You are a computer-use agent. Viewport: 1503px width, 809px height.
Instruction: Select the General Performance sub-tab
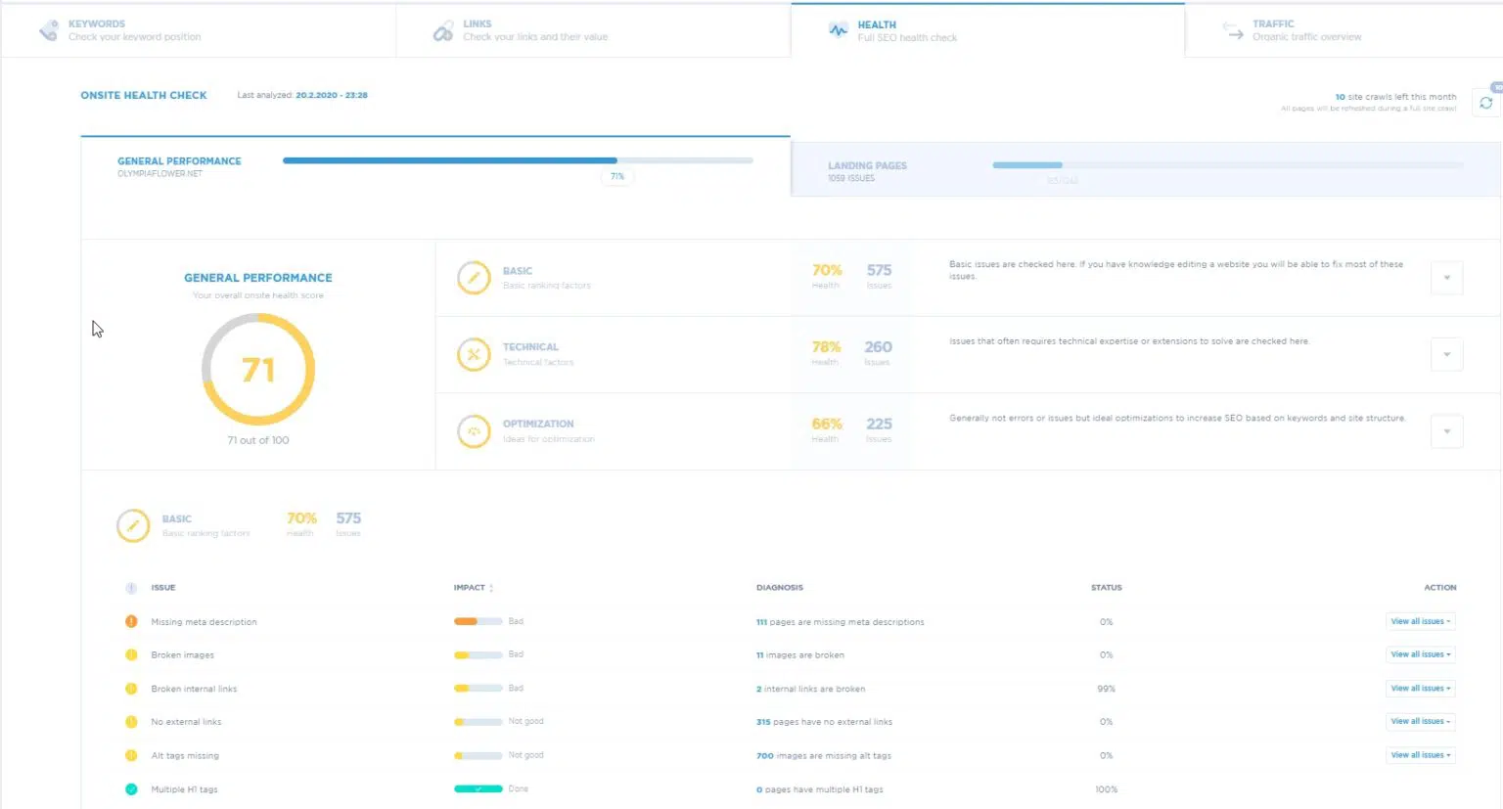(435, 167)
